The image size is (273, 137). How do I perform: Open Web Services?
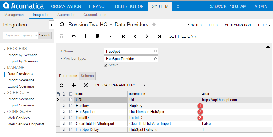(x=19, y=118)
